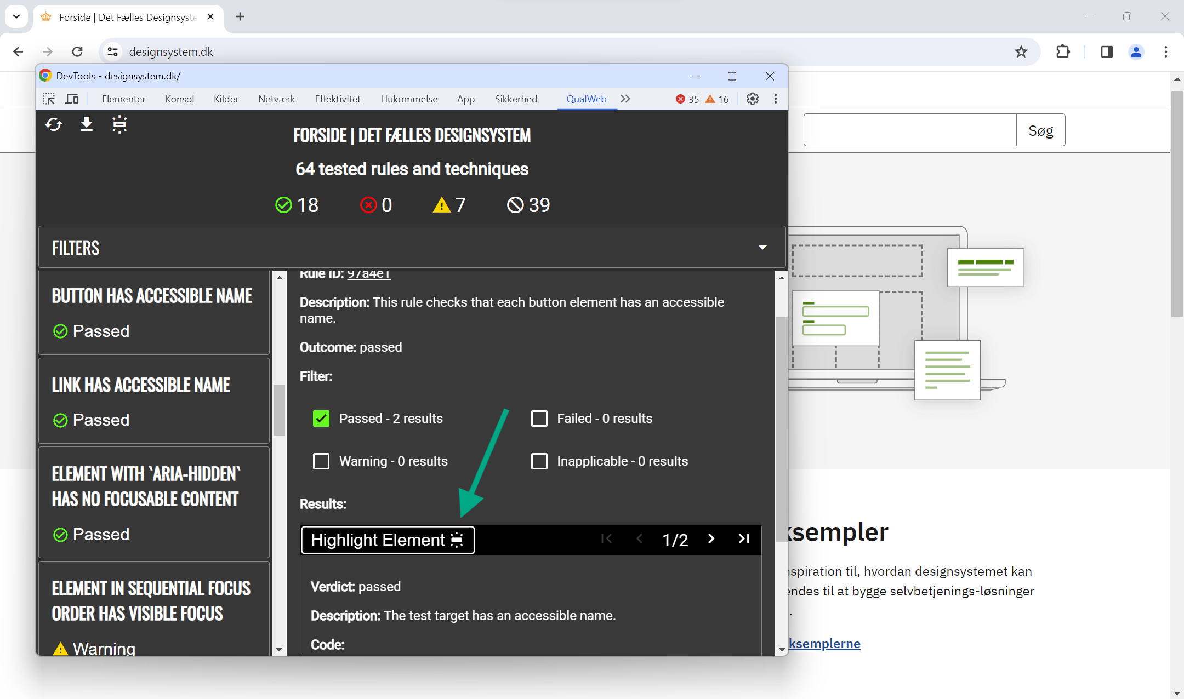Filter by the 0 failed rules icon

coord(368,205)
